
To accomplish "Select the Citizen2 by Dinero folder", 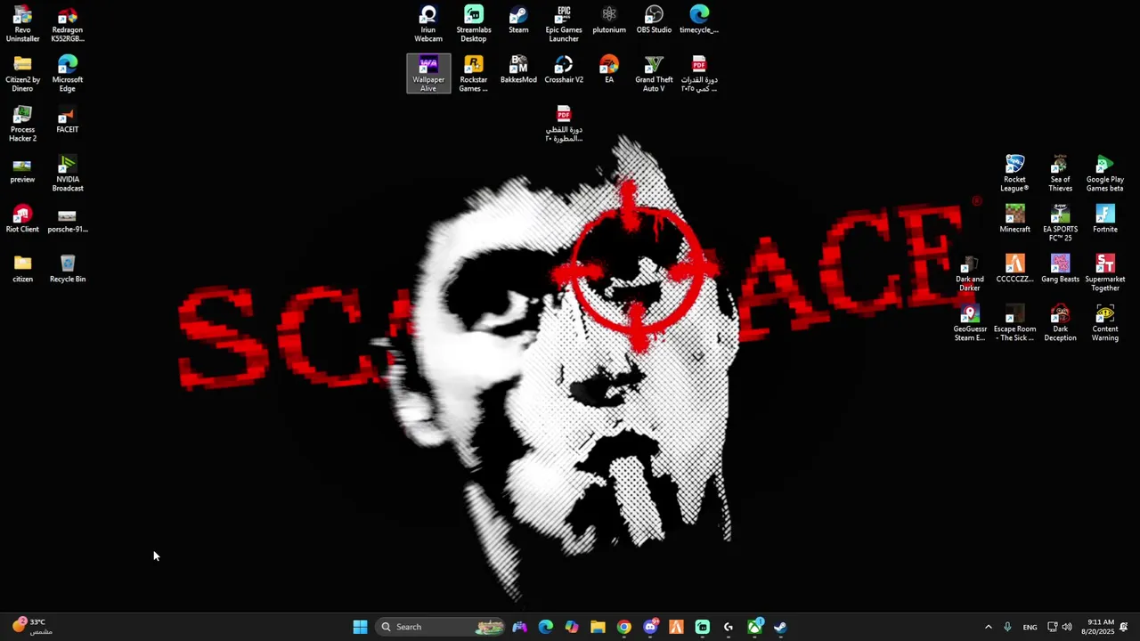I will tap(22, 74).
